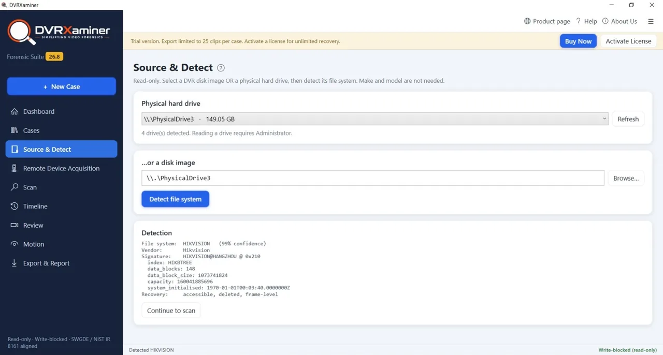Screen dimensions: 663x355
Task: Open the About Us link
Action: click(619, 21)
